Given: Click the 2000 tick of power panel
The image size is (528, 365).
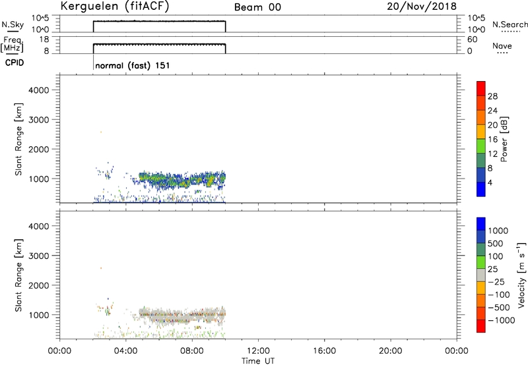Looking at the screenshot, I should coord(39,149).
